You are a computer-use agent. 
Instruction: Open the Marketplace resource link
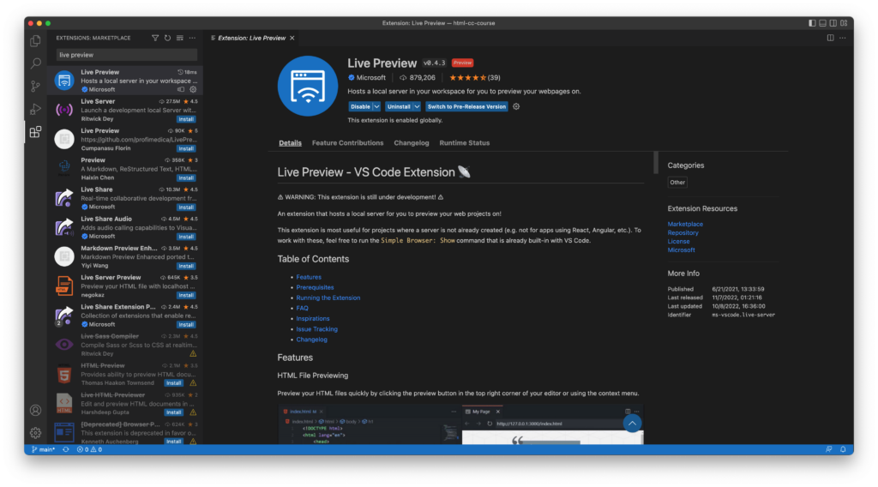[x=685, y=224]
